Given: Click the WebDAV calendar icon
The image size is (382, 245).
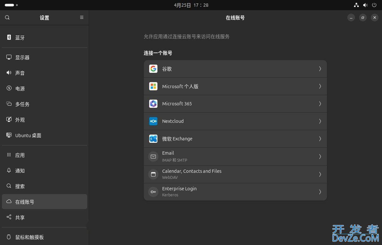Looking at the screenshot, I should point(153,174).
